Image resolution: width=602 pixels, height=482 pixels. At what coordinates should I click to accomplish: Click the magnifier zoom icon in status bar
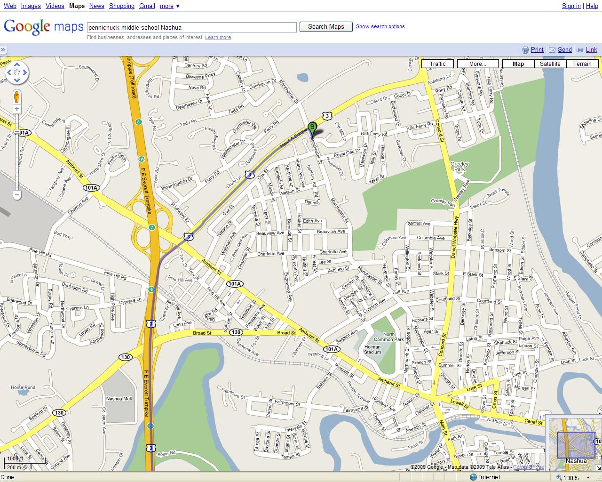click(x=559, y=478)
